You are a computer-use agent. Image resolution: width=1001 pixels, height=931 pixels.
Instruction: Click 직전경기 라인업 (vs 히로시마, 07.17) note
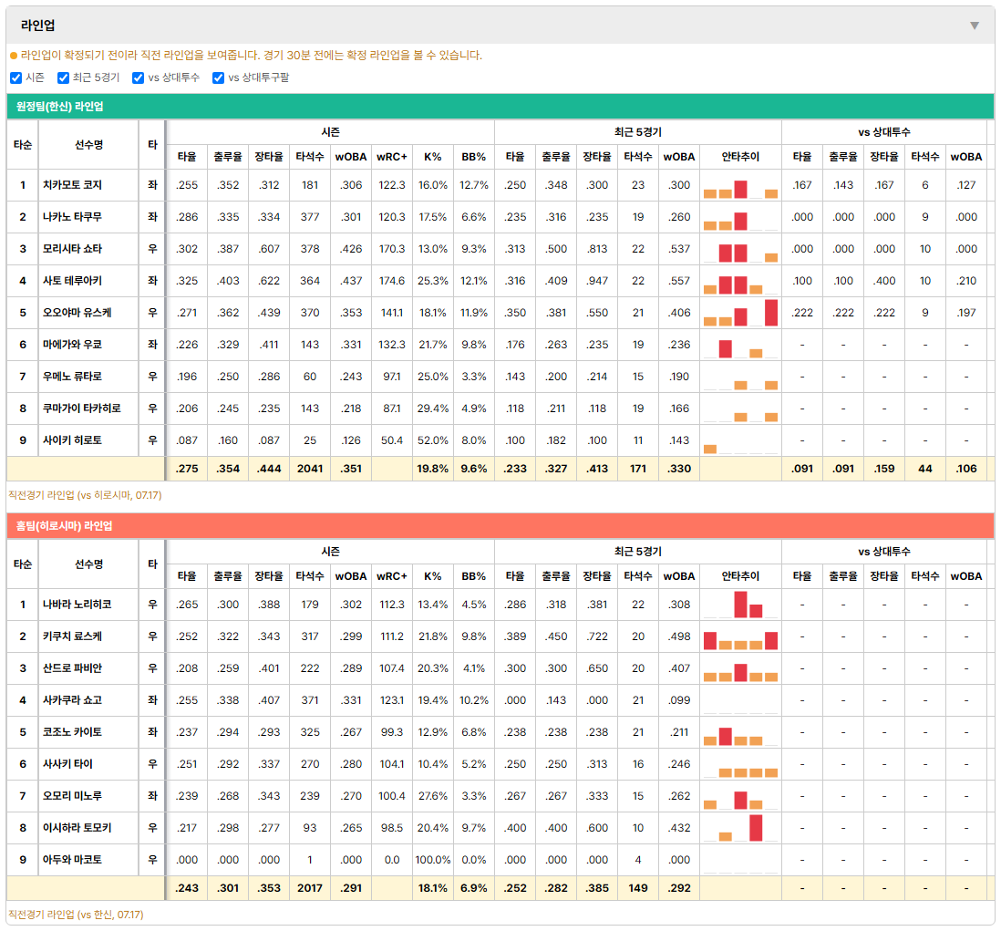(85, 495)
